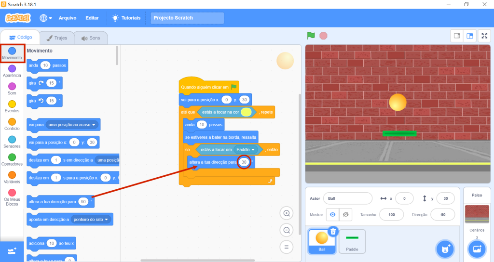
Task: Select the Sensores block category
Action: coord(12,142)
